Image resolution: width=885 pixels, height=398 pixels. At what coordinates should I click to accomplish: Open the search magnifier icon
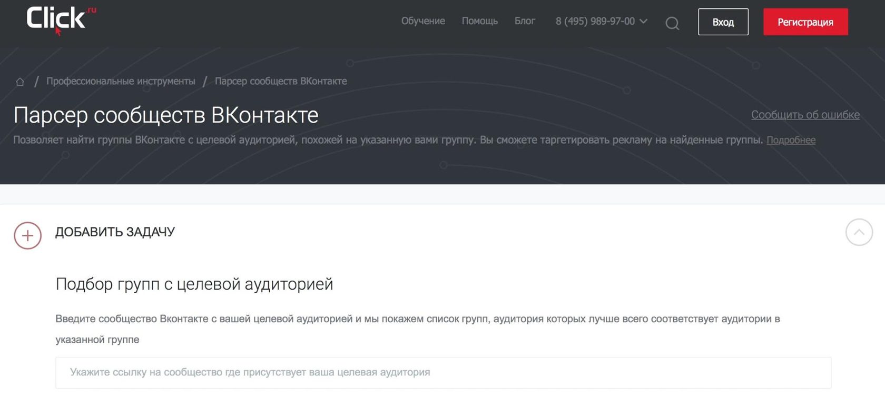tap(672, 23)
